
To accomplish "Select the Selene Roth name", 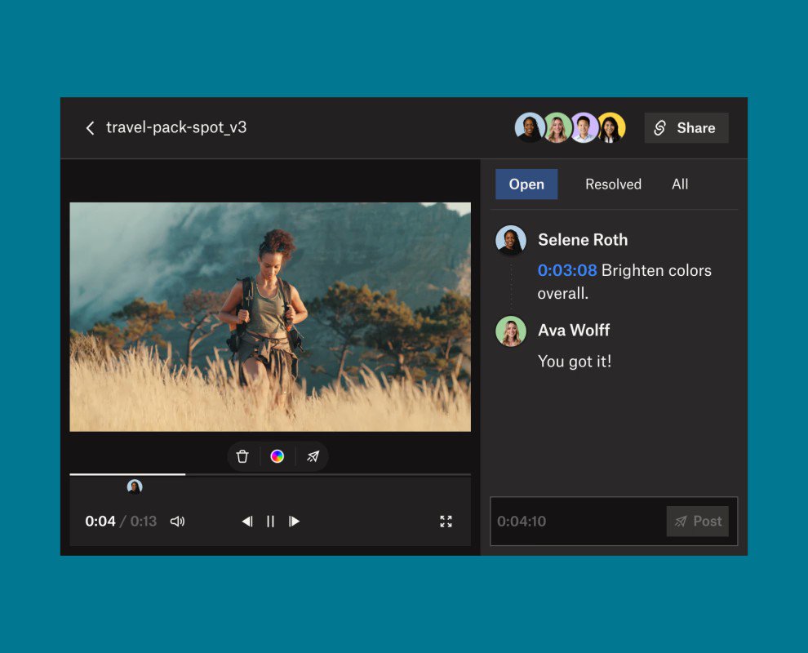I will tap(582, 240).
